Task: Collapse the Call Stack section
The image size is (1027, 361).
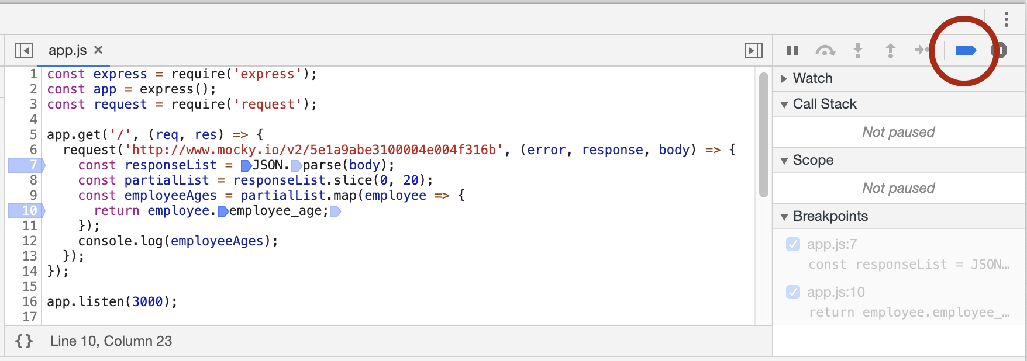Action: 784,105
